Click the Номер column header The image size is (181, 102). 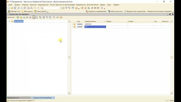tap(141, 22)
